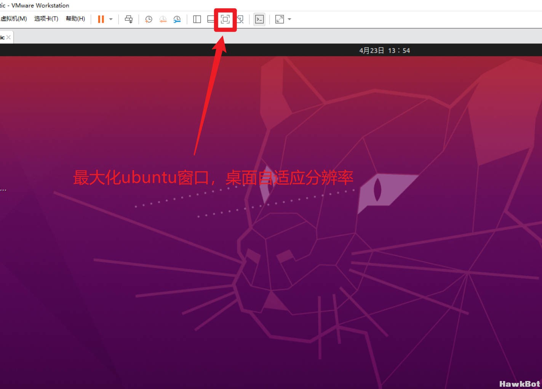Take a snapshot of the virtual machine
This screenshot has width=542, height=389.
pyautogui.click(x=149, y=19)
